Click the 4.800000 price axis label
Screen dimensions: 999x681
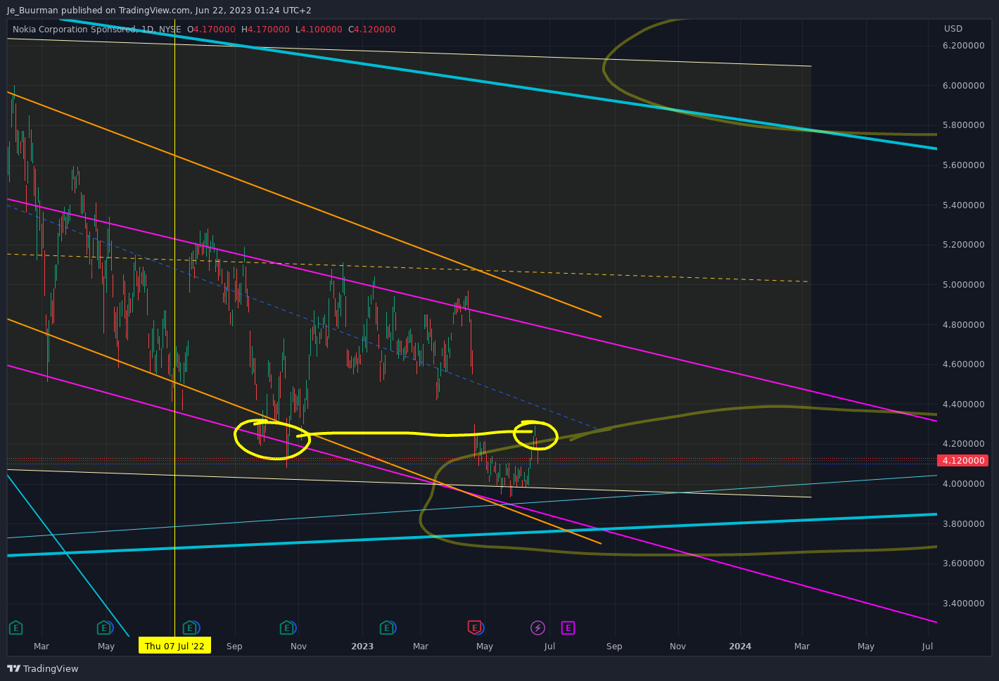click(x=963, y=325)
